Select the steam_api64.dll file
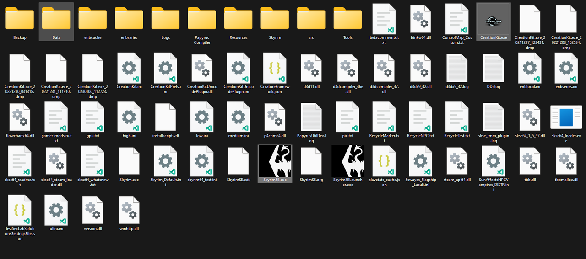 click(457, 160)
